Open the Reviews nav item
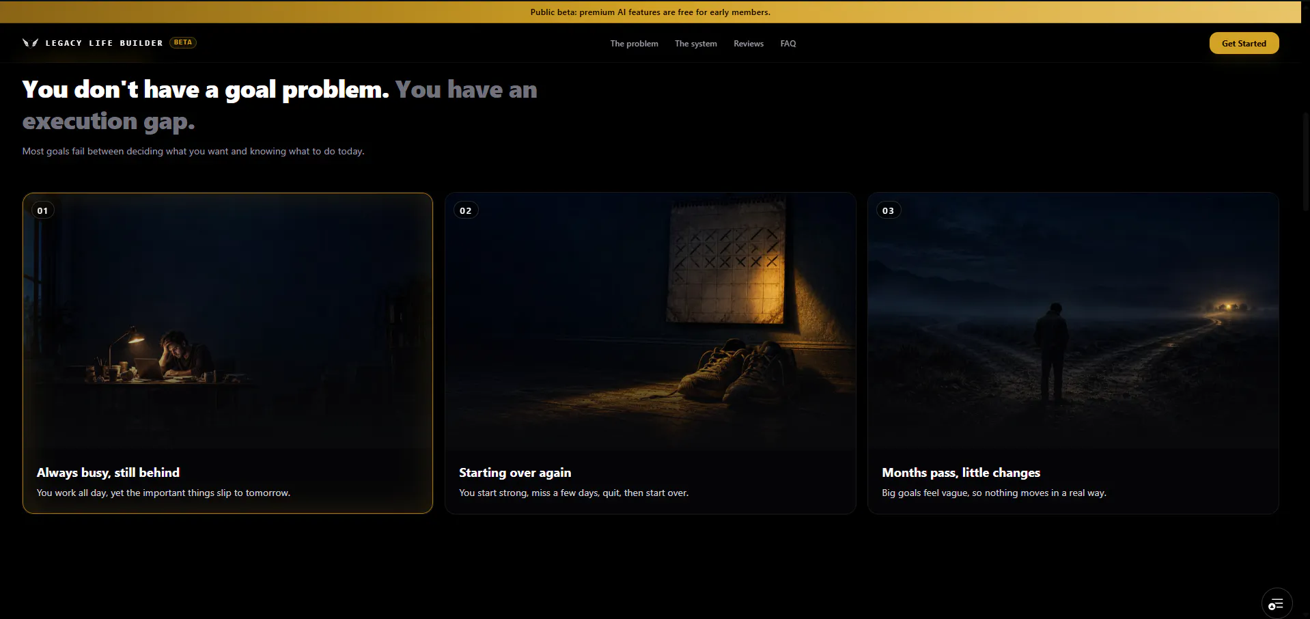This screenshot has height=619, width=1310. 749,44
